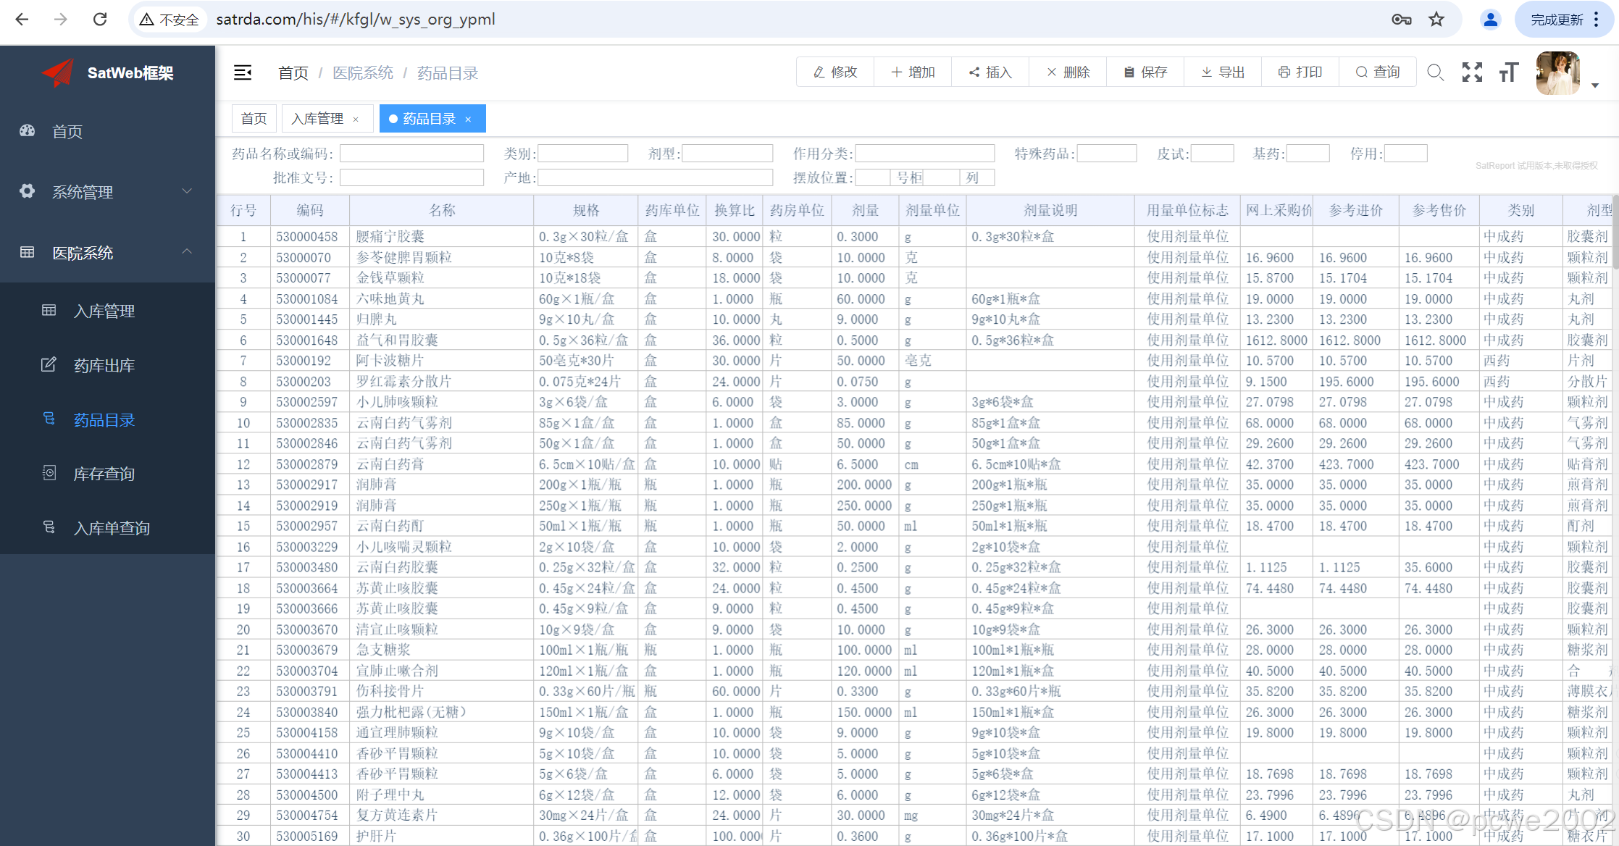Viewport: 1619px width, 846px height.
Task: Bookmark page with the star icon
Action: [x=1436, y=20]
